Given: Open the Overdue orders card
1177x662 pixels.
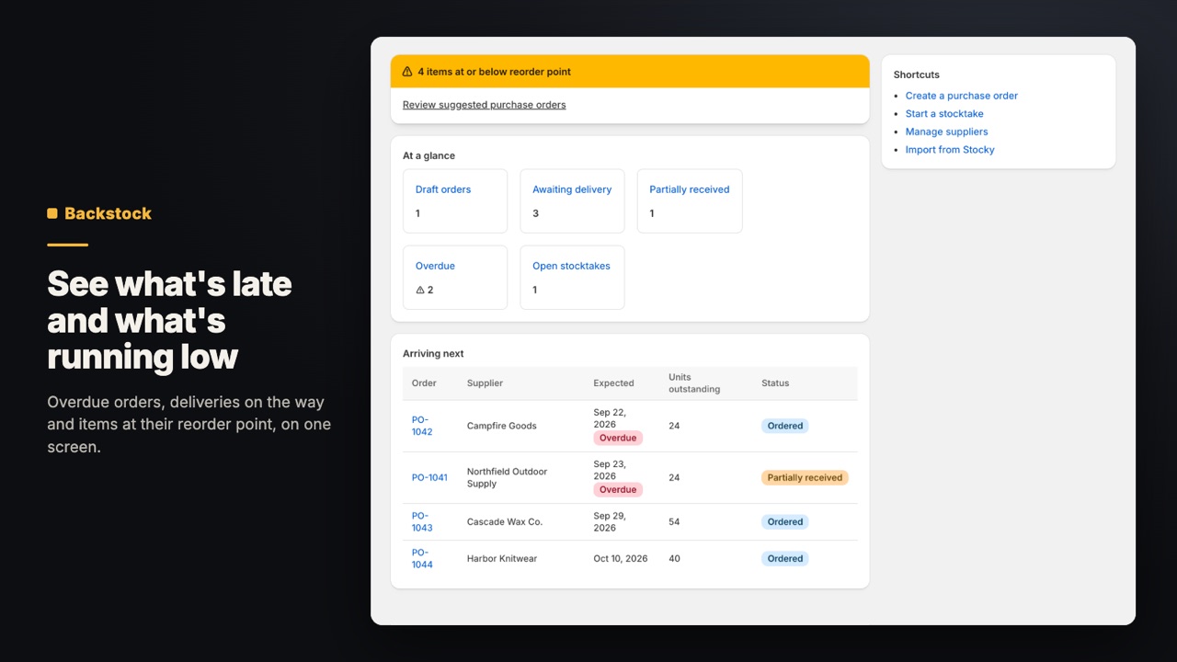Looking at the screenshot, I should click(x=455, y=278).
